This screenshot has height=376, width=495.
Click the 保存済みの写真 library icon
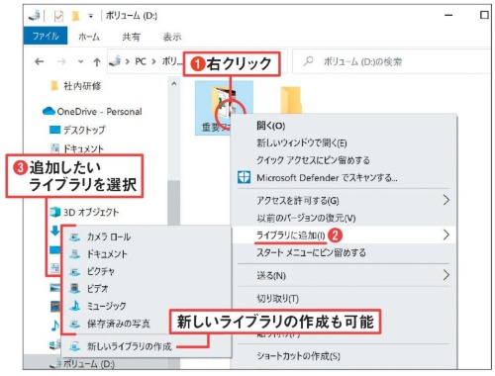coord(75,324)
